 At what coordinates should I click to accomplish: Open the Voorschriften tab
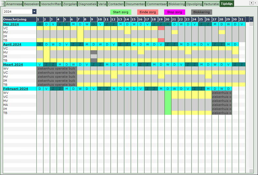pyautogui.click(x=51, y=4)
